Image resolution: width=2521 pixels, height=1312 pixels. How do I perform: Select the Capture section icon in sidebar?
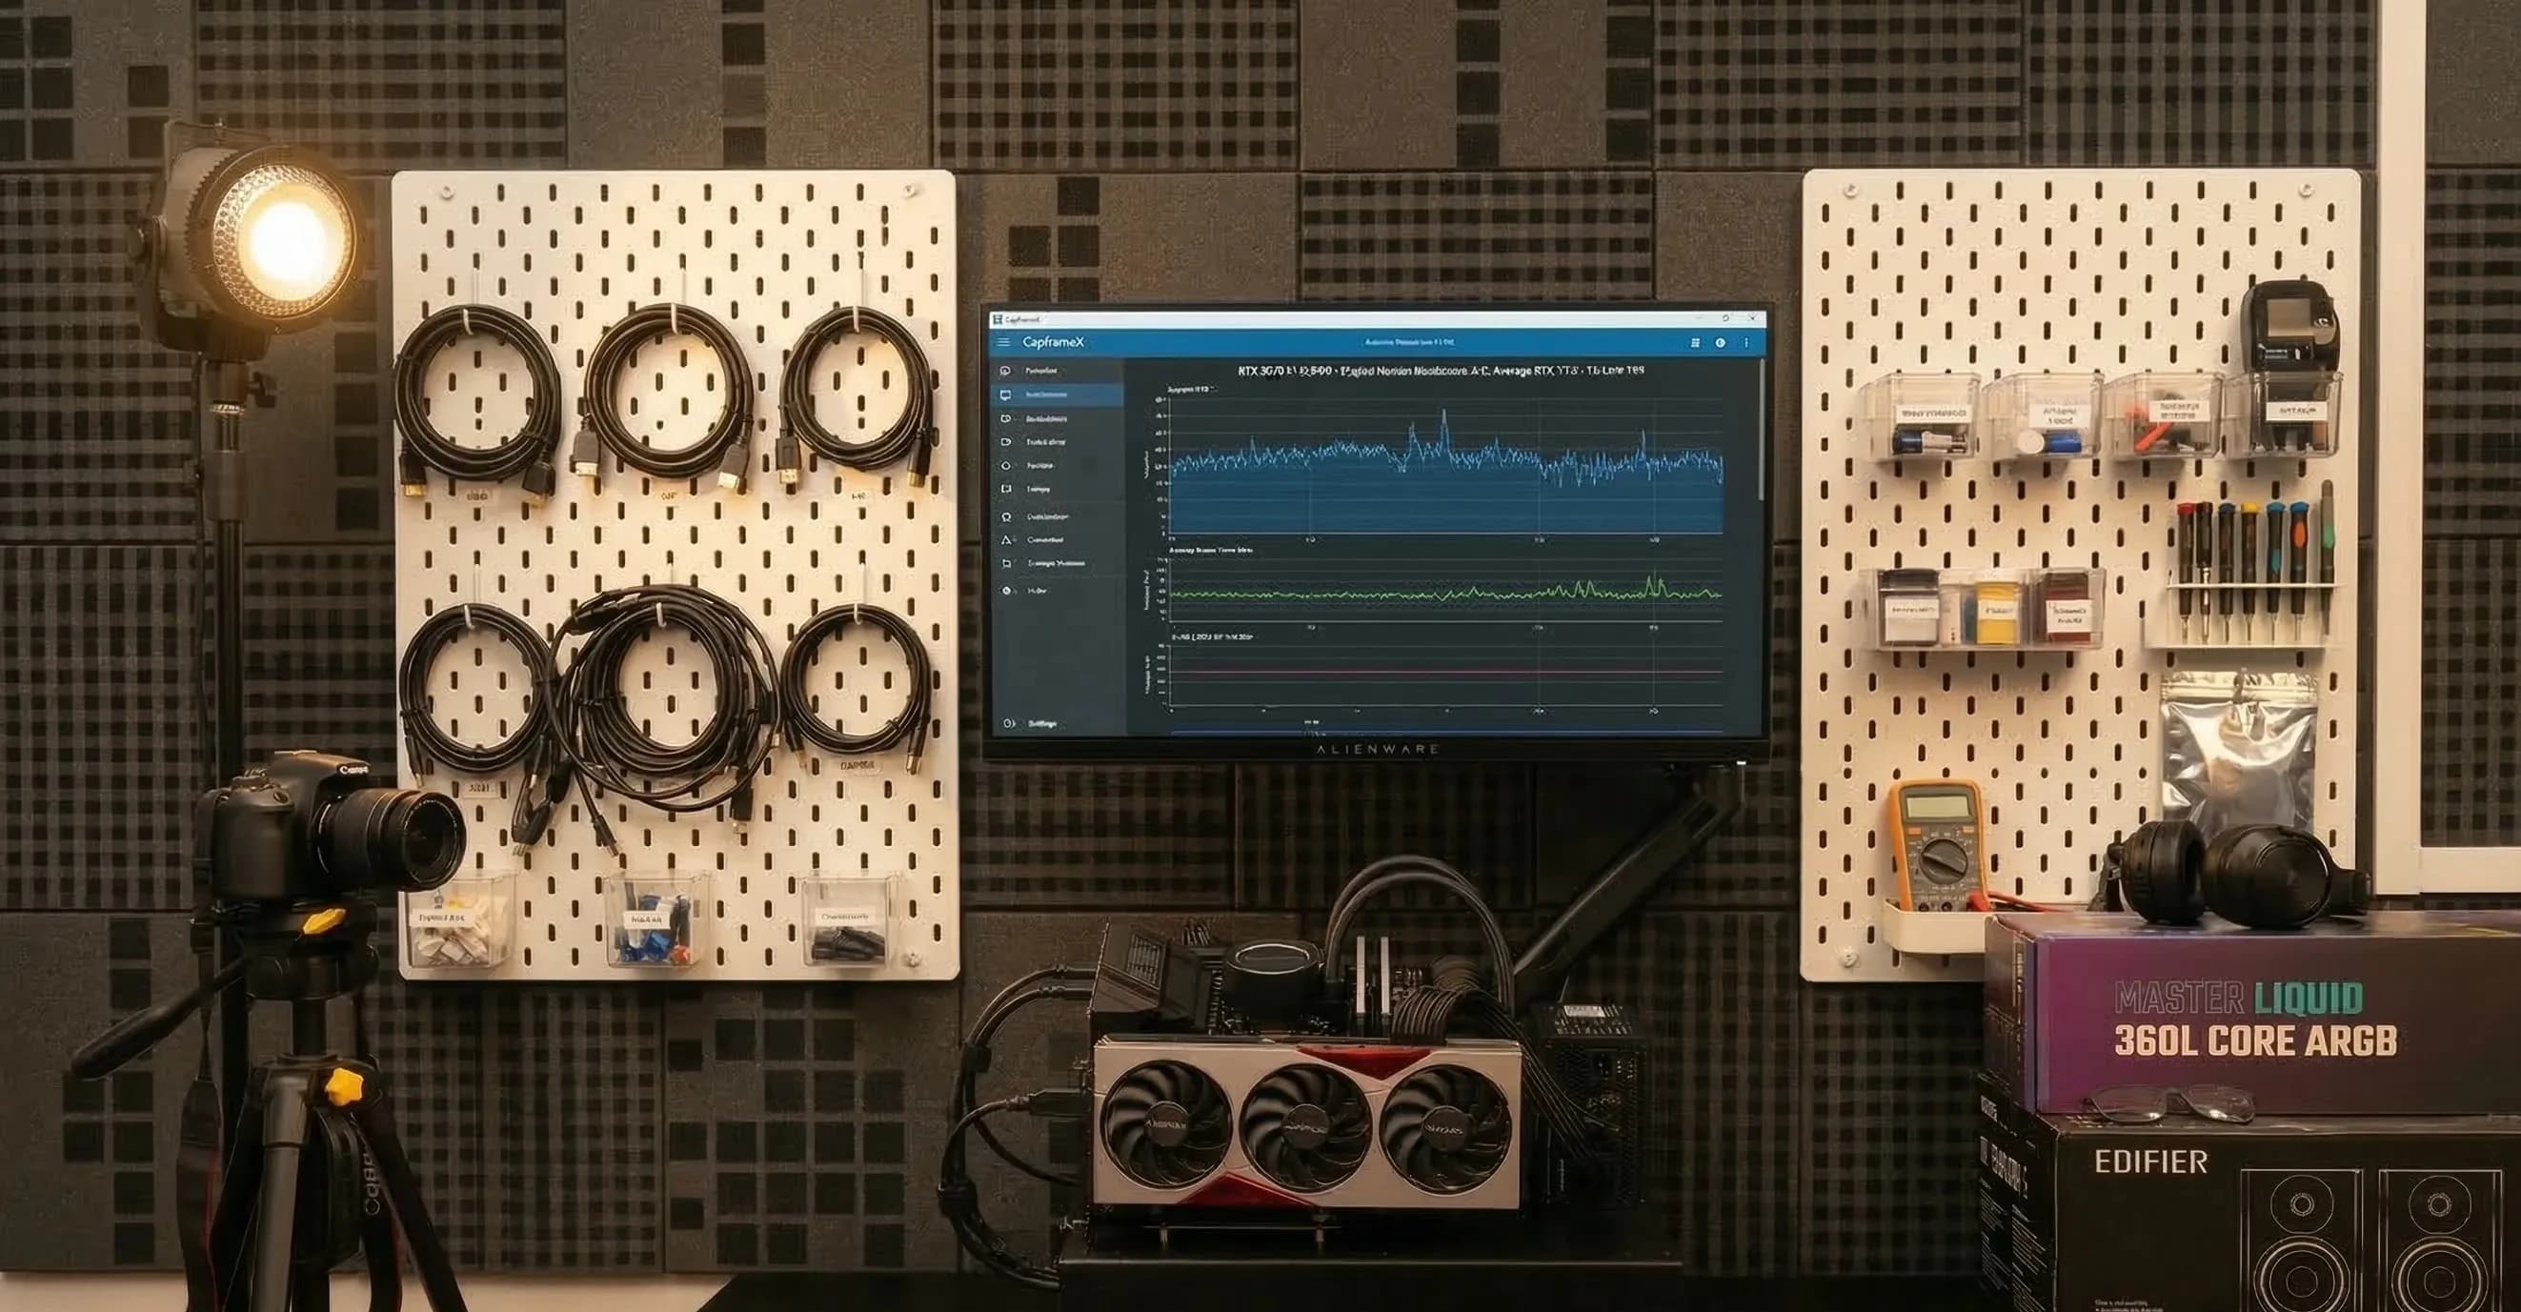click(x=1005, y=370)
